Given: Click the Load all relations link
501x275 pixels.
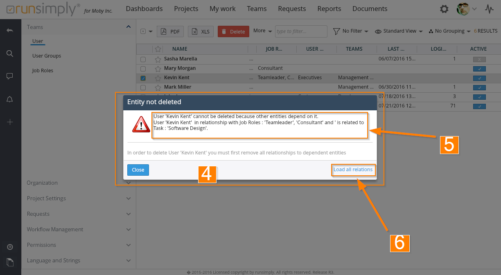Looking at the screenshot, I should click(353, 170).
